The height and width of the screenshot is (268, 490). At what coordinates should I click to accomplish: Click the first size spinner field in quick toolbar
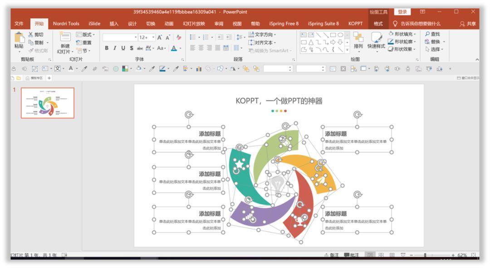[x=278, y=69]
